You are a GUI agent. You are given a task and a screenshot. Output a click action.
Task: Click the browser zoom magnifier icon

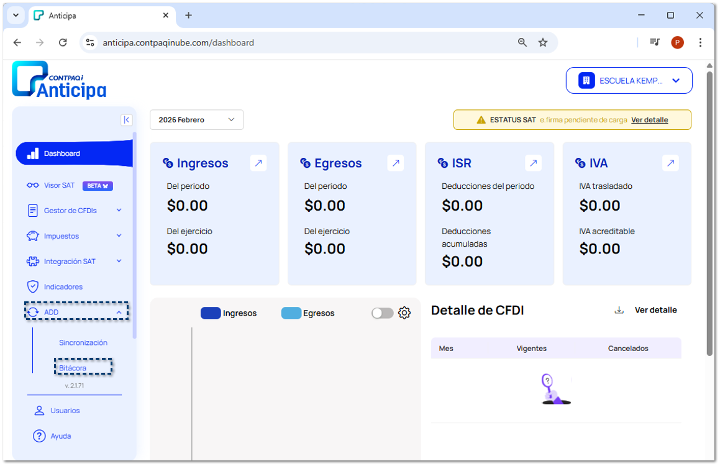[522, 42]
